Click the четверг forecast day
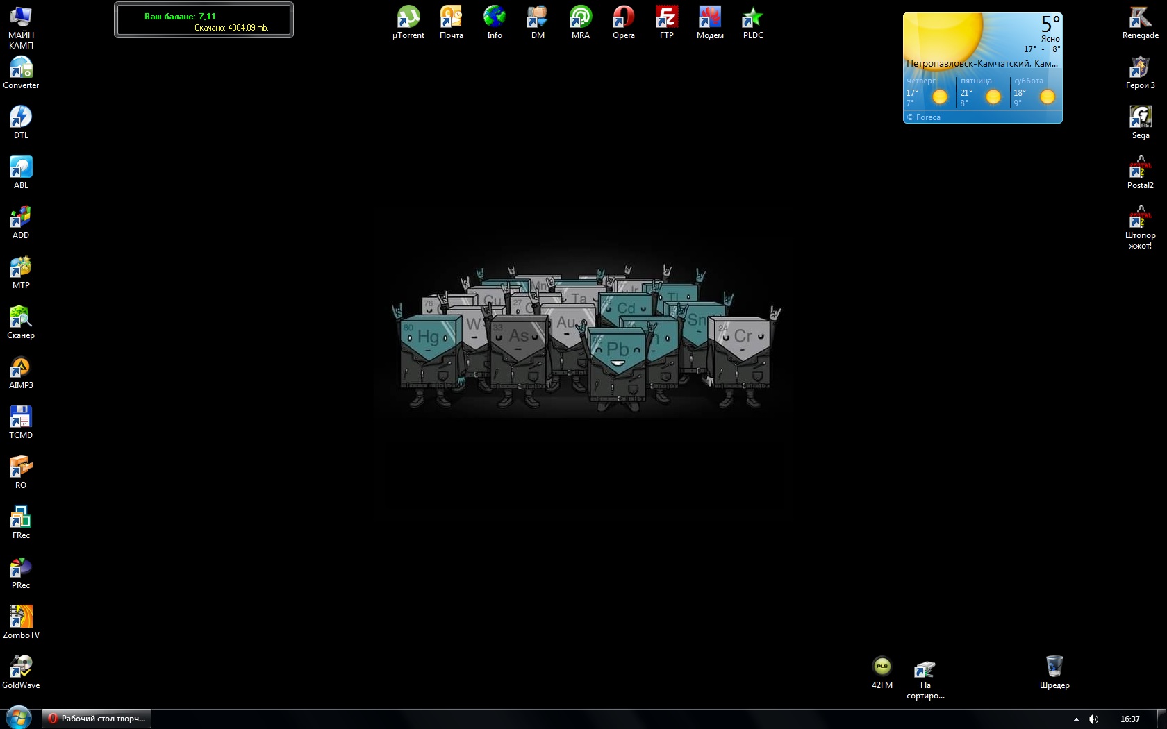The image size is (1167, 729). tap(929, 92)
